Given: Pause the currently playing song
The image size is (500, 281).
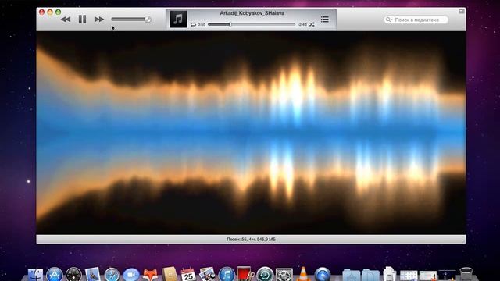Looking at the screenshot, I should point(82,20).
